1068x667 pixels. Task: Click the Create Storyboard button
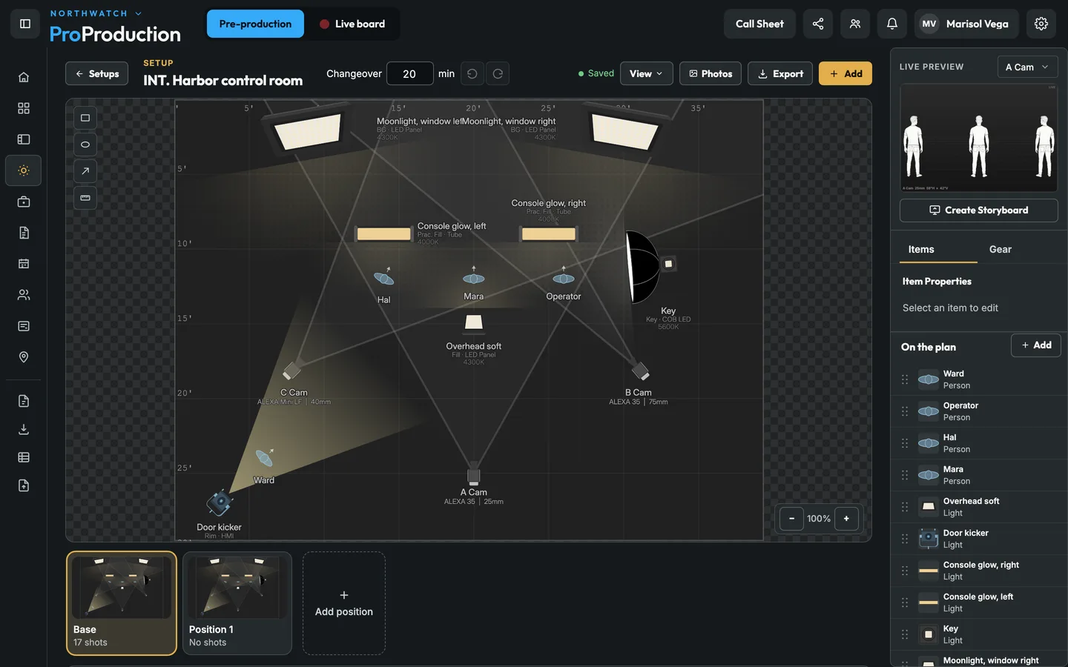[x=979, y=210]
